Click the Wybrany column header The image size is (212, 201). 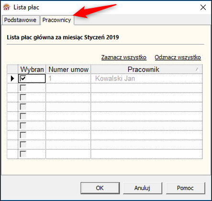coord(32,69)
